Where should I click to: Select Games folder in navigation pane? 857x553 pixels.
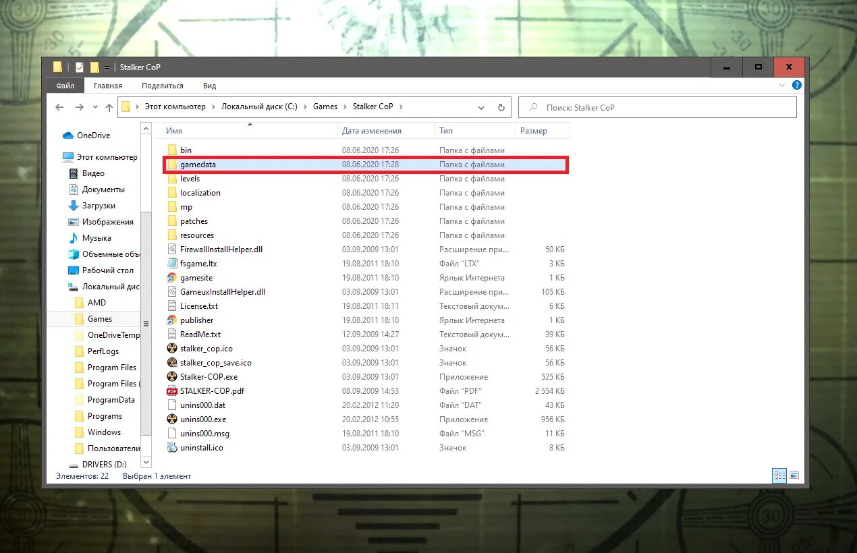point(93,319)
